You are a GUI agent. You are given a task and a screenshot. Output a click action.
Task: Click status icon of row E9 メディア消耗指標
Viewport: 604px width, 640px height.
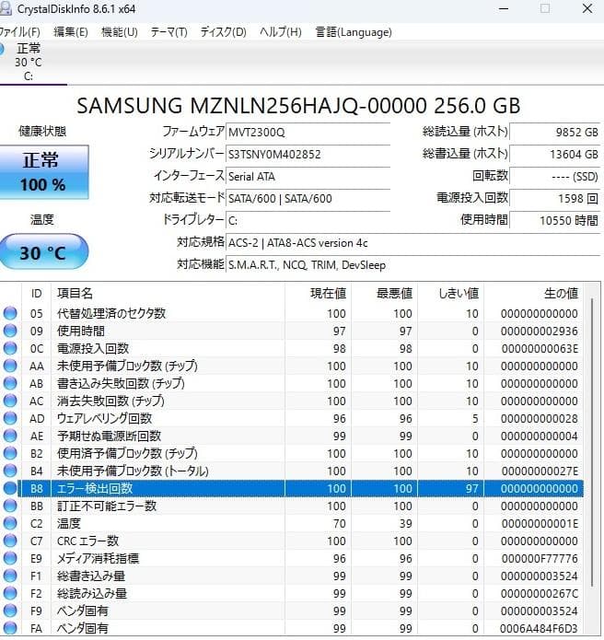pos(10,559)
